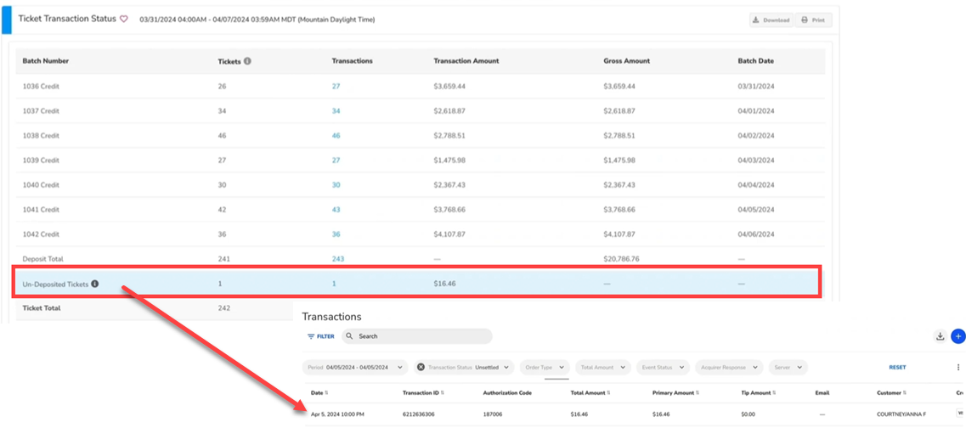This screenshot has width=966, height=428.
Task: Click the Download button in report header
Action: pyautogui.click(x=771, y=20)
